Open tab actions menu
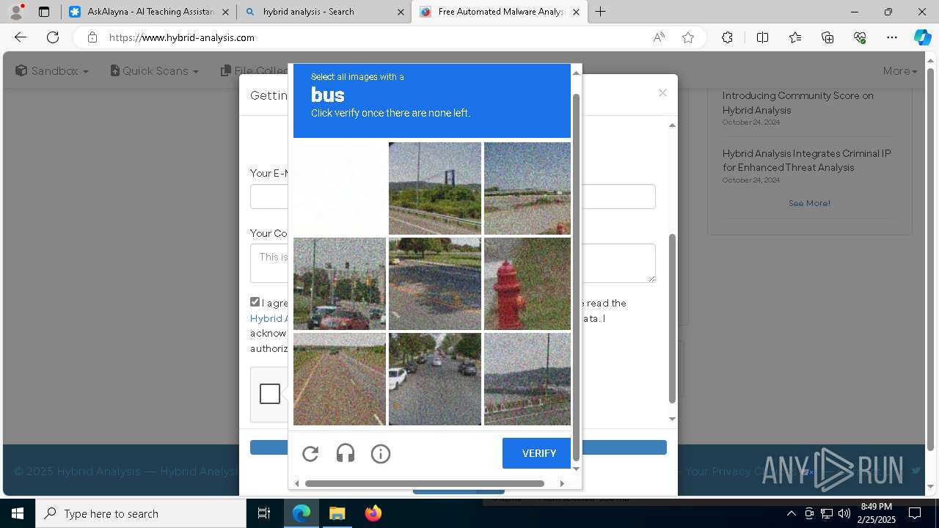Image resolution: width=939 pixels, height=528 pixels. 44,12
